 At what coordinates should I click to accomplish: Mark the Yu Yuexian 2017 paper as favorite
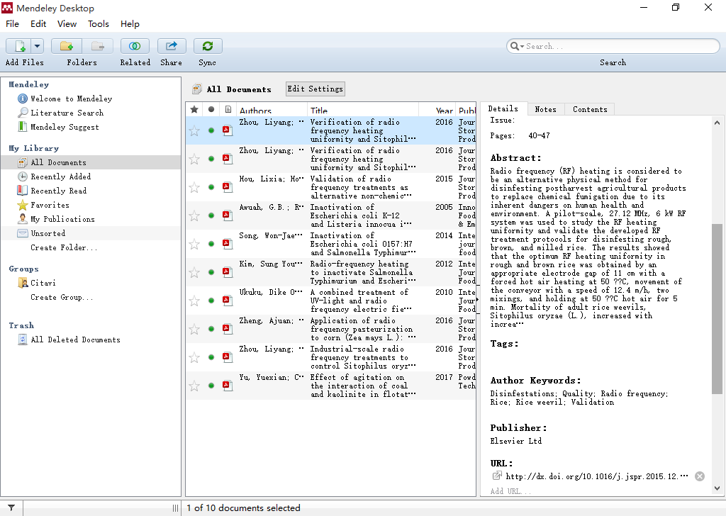194,385
